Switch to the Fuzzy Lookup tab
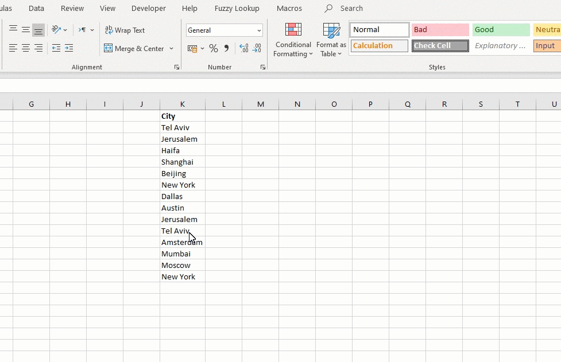The image size is (561, 362). [237, 9]
